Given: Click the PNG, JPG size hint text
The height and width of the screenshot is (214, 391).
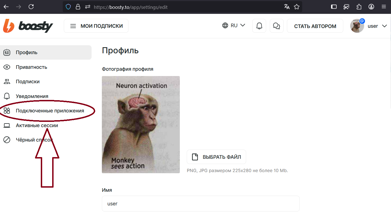Looking at the screenshot, I should 237,170.
